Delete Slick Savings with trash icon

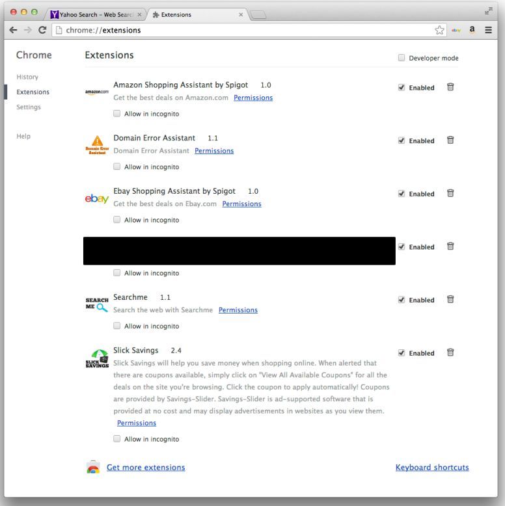point(450,353)
